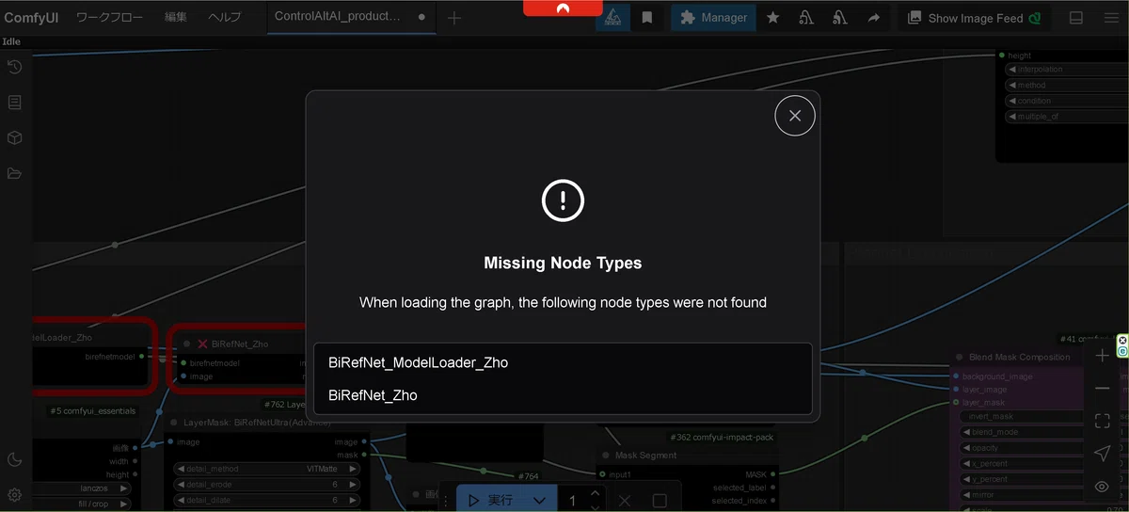The image size is (1129, 512).
Task: Change the condition selector top right
Action: (x=1066, y=101)
